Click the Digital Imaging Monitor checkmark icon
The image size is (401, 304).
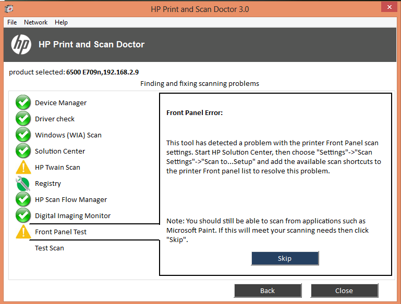pyautogui.click(x=23, y=216)
